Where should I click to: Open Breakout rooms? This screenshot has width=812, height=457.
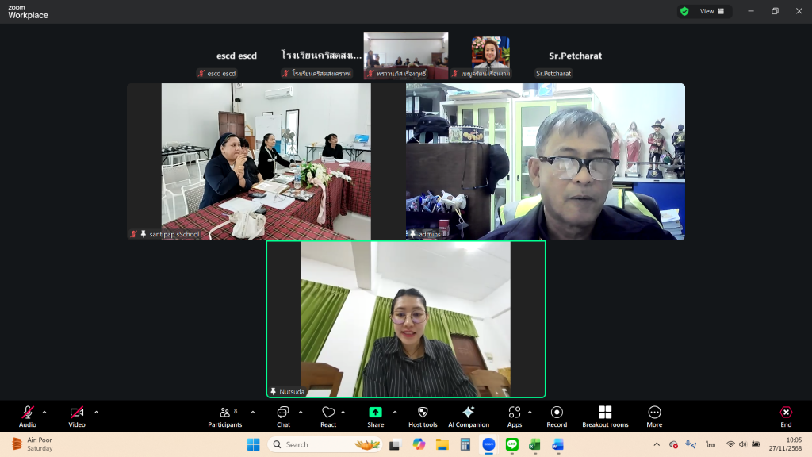[605, 416]
